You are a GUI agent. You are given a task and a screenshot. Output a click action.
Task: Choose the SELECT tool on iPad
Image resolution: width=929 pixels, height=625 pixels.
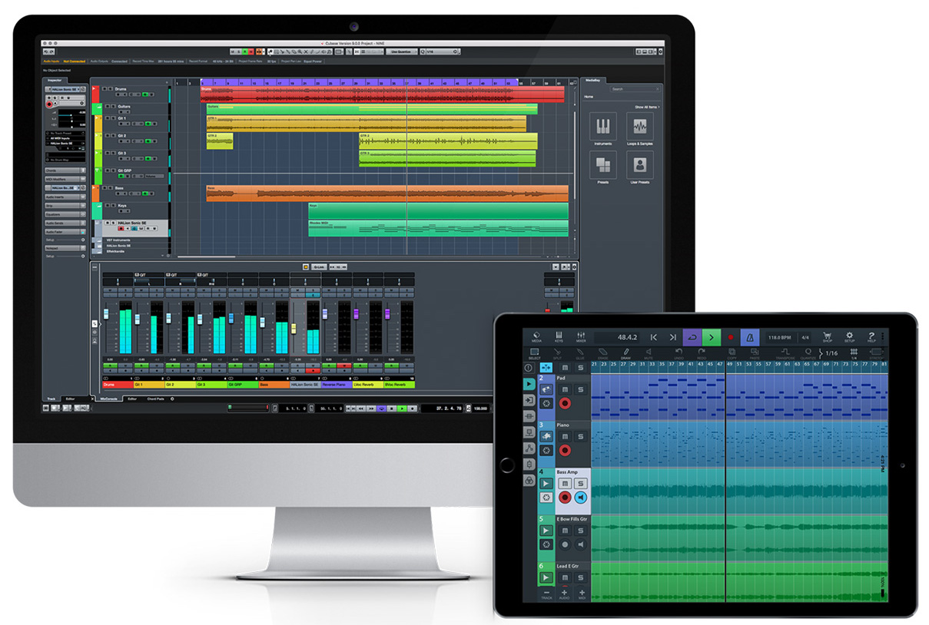[x=534, y=354]
